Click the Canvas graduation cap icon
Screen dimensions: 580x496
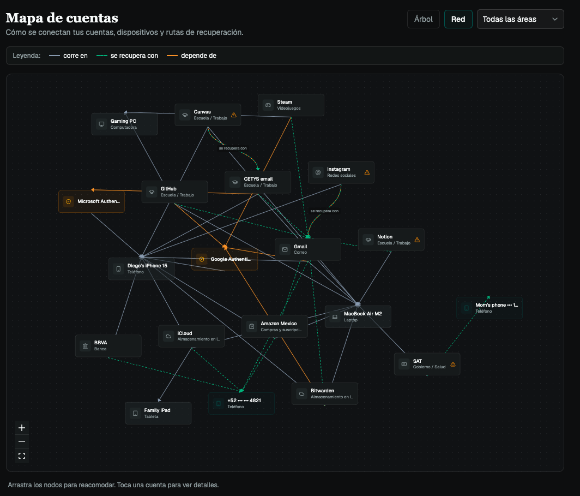coord(185,115)
